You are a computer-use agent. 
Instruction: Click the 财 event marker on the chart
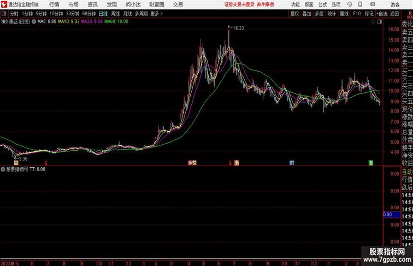(292, 163)
